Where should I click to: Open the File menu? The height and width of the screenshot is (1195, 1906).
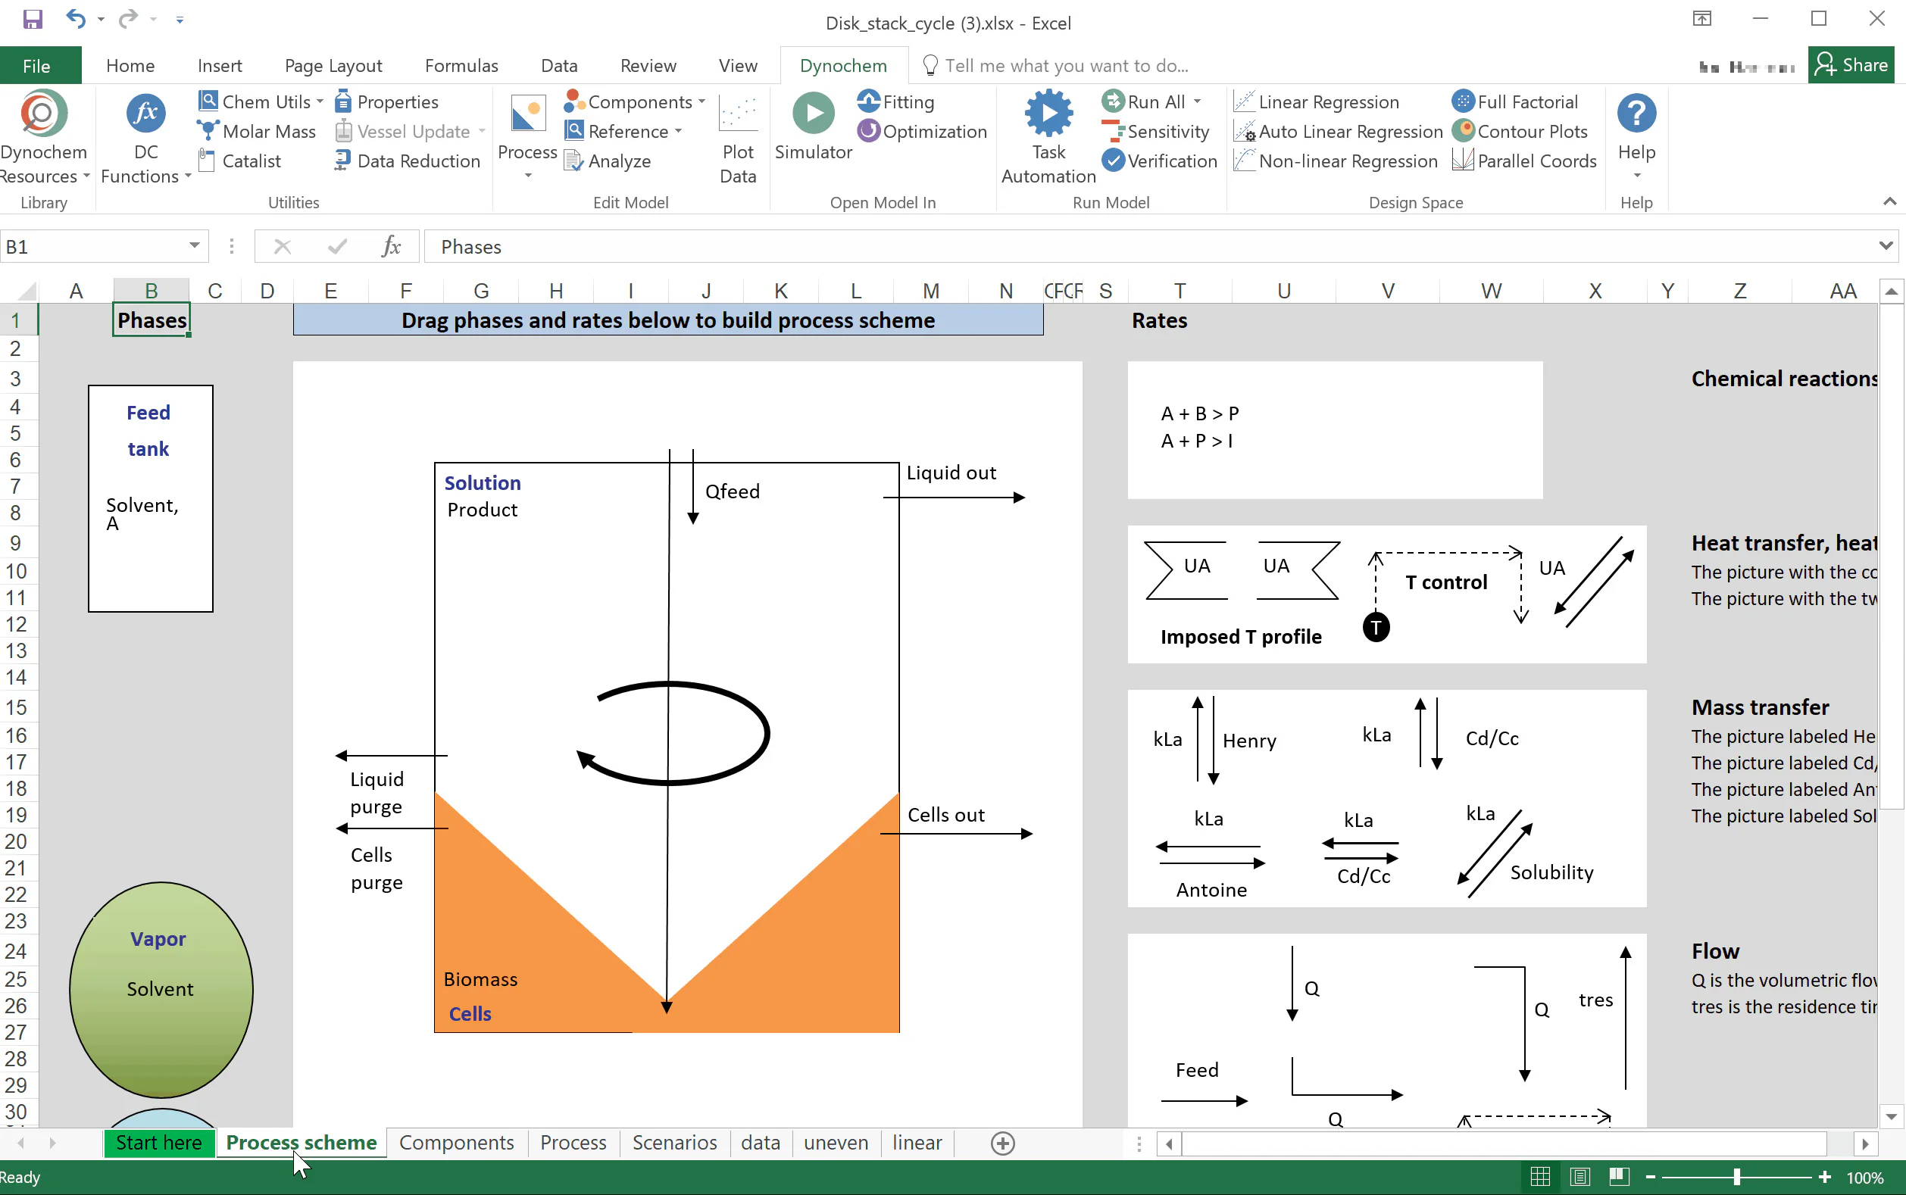[36, 66]
